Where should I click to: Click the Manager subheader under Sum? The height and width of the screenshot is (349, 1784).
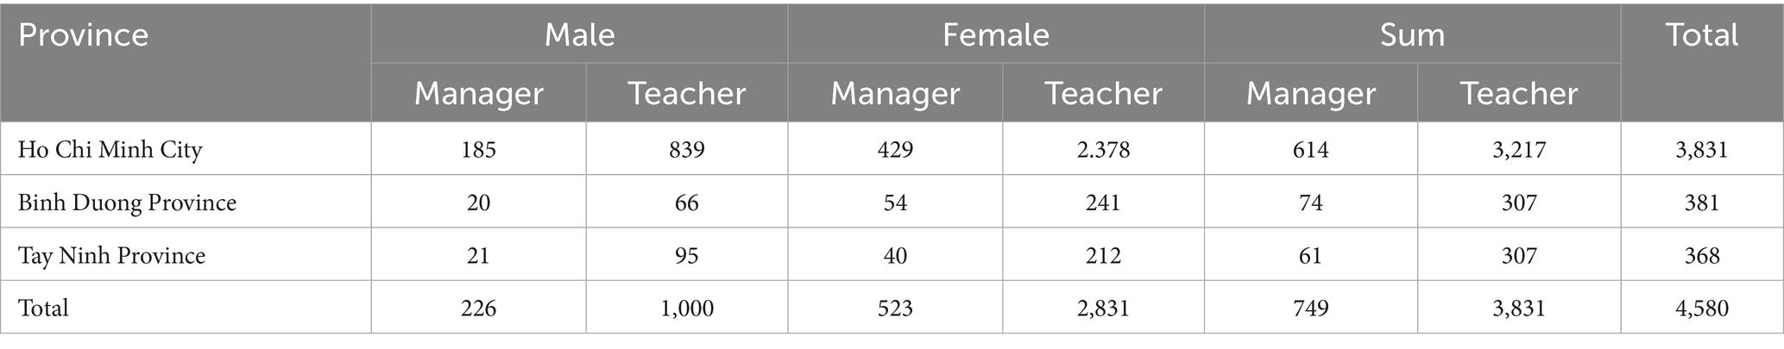1310,93
